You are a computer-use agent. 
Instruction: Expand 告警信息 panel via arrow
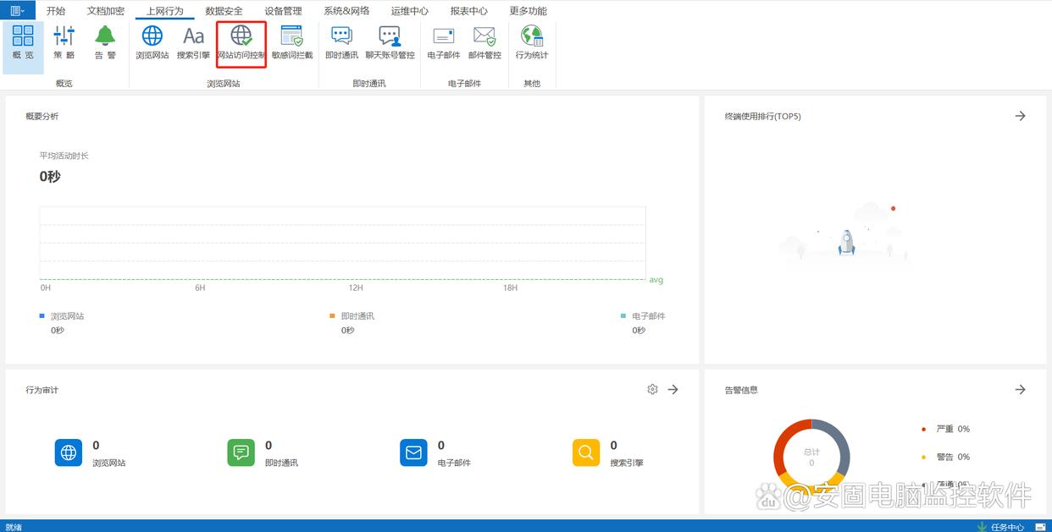pyautogui.click(x=1020, y=390)
